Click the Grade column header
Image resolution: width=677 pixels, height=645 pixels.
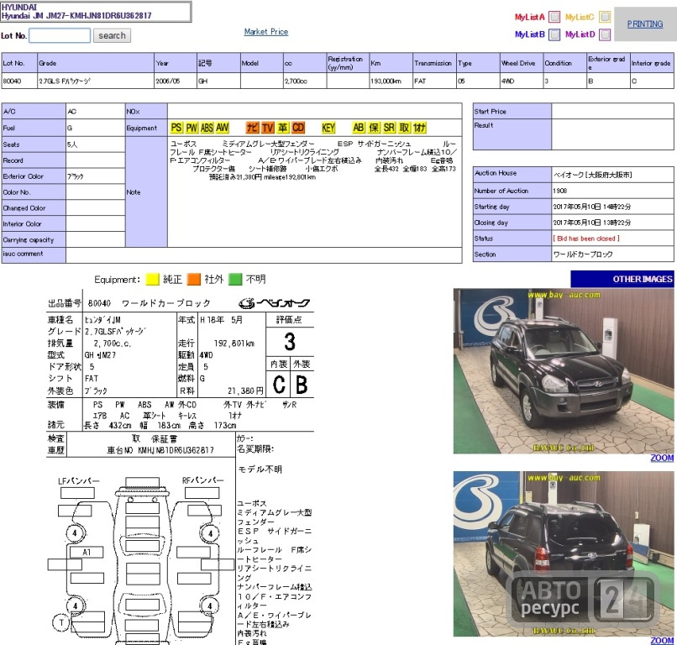coord(96,63)
